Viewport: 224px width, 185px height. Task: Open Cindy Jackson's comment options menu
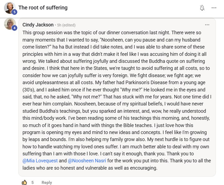(207, 25)
